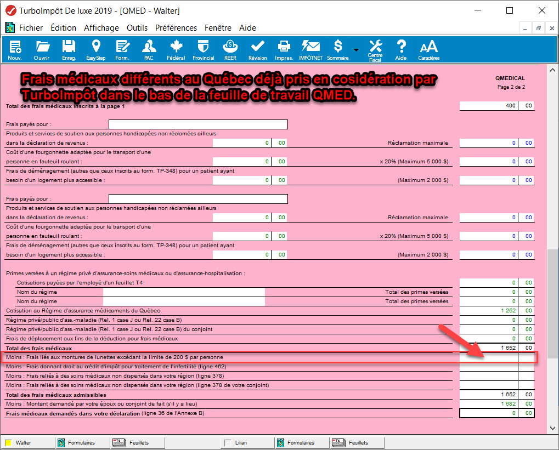
Task: Open the Préférences menu
Action: click(176, 28)
